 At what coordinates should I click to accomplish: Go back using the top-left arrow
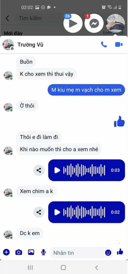pyautogui.click(x=7, y=18)
